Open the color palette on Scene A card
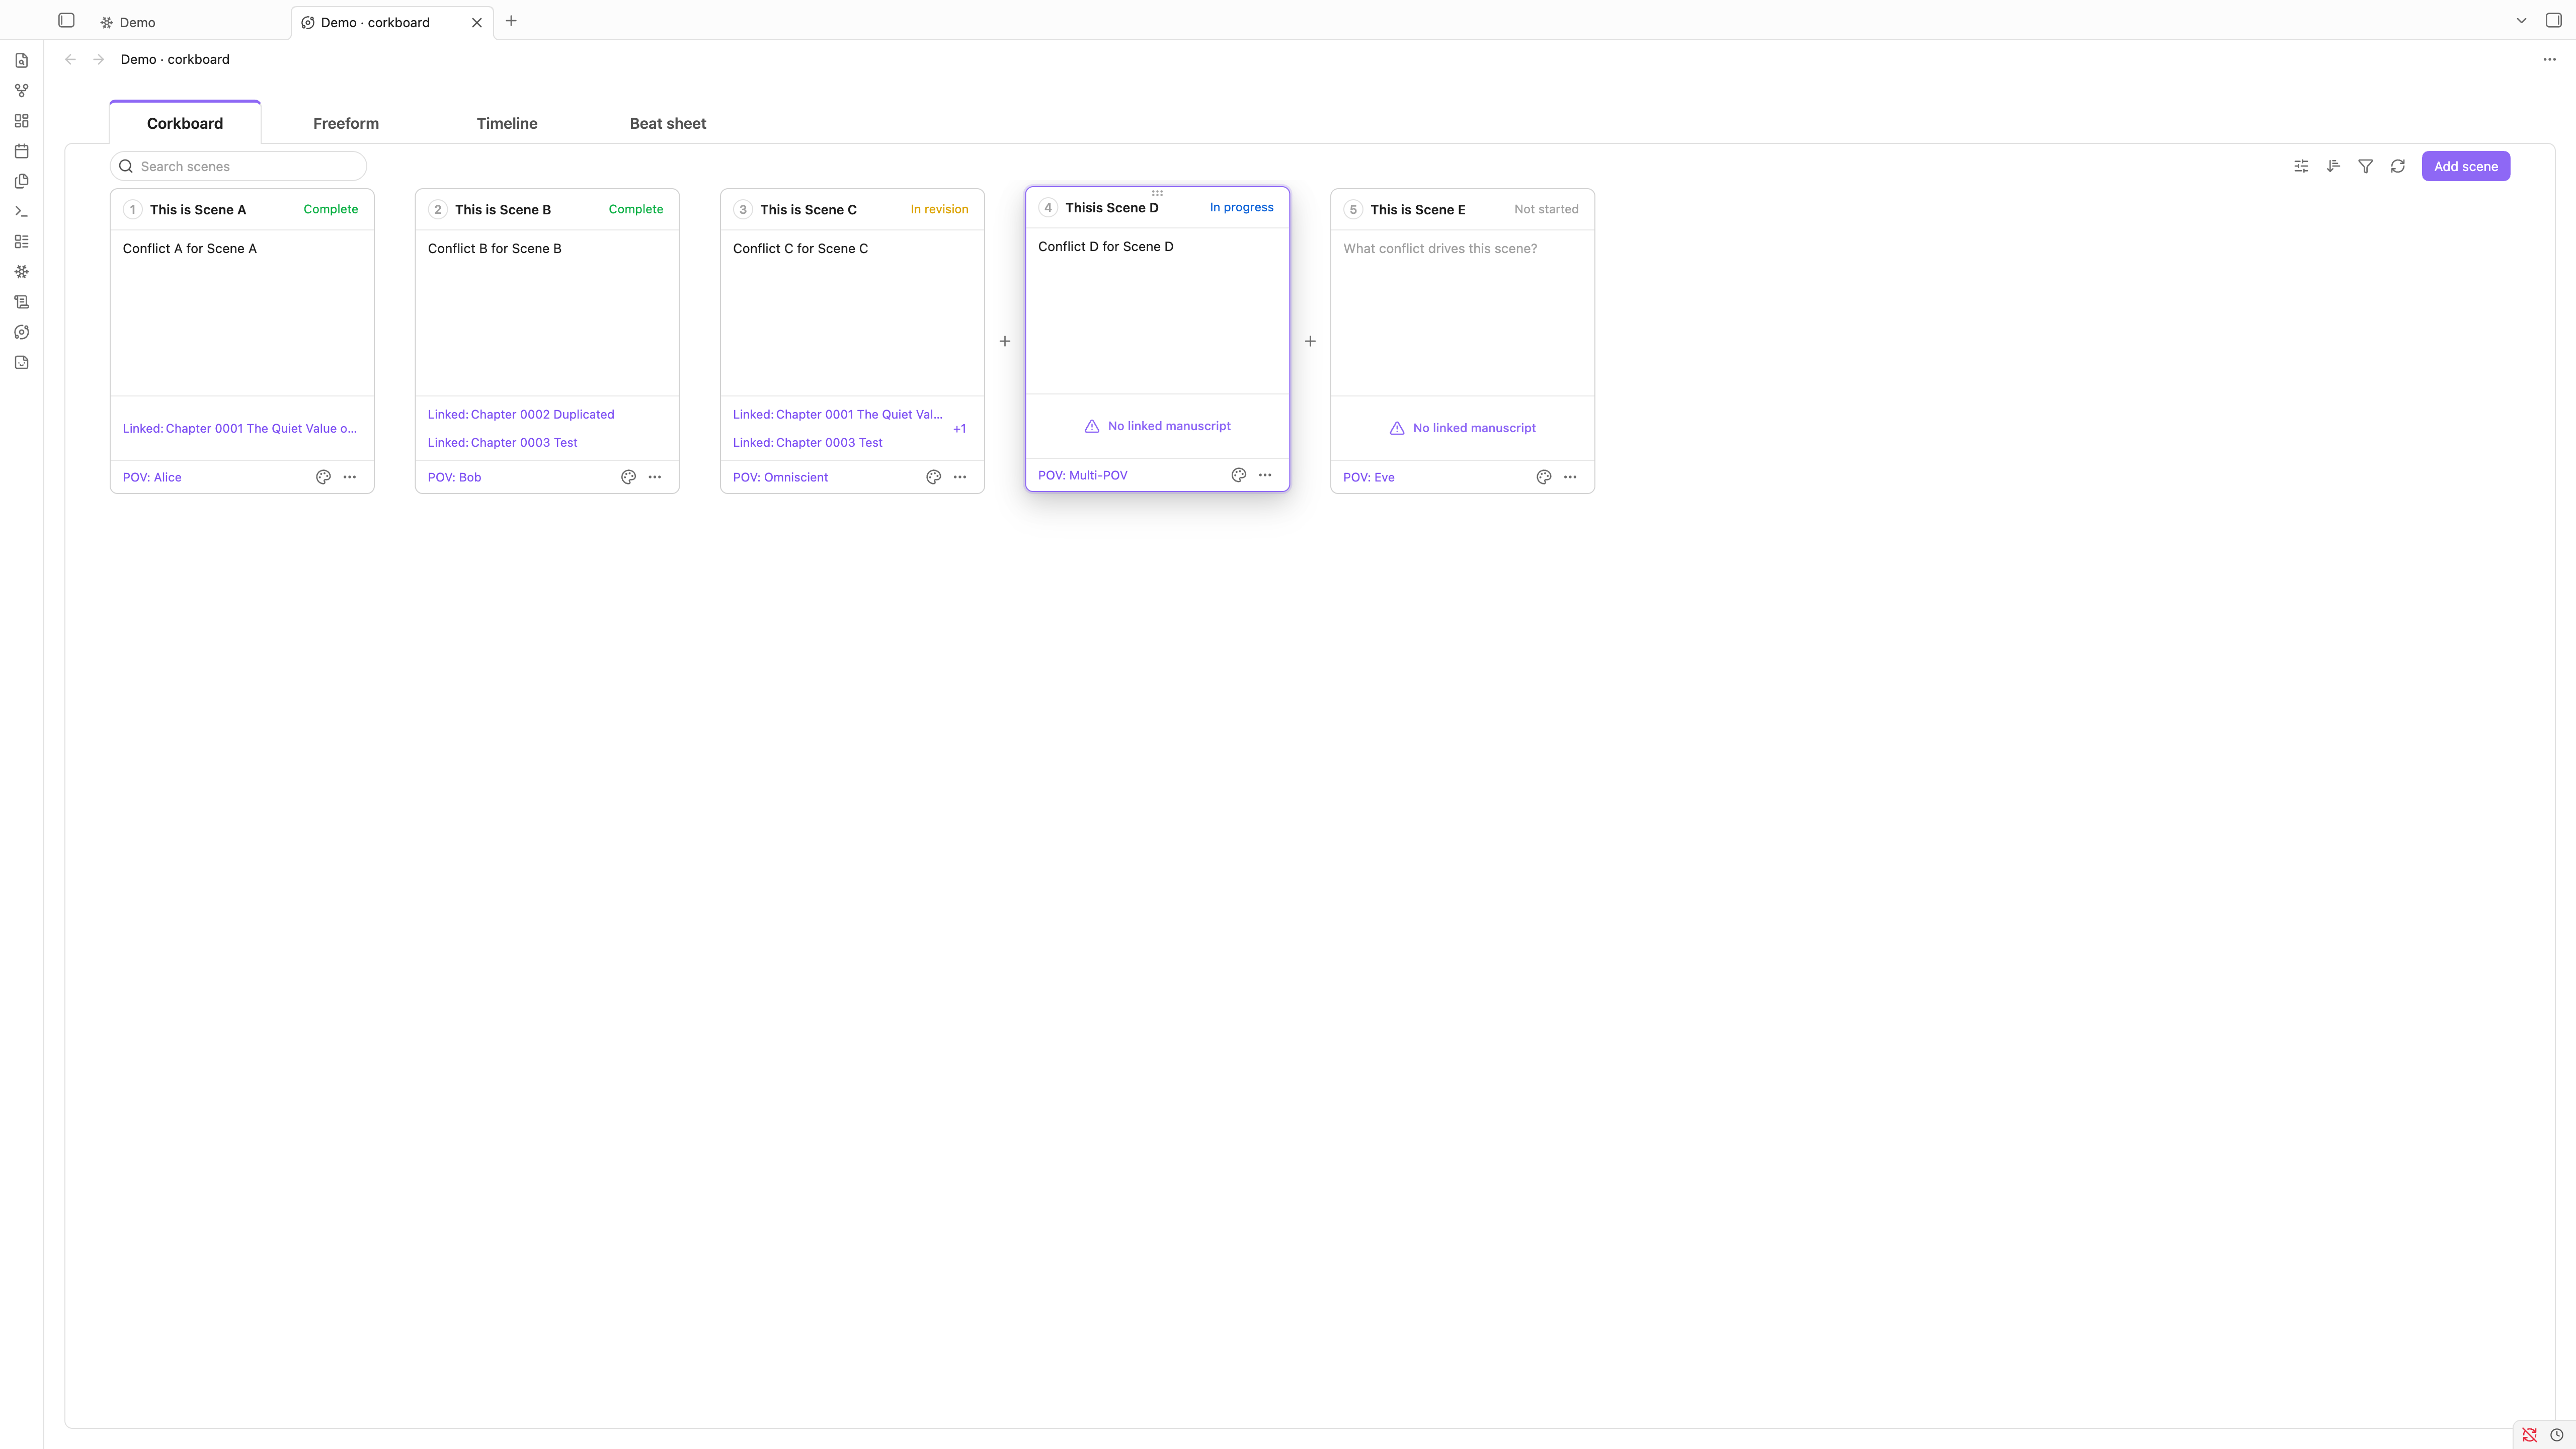Viewport: 2576px width, 1449px height. coord(323,477)
